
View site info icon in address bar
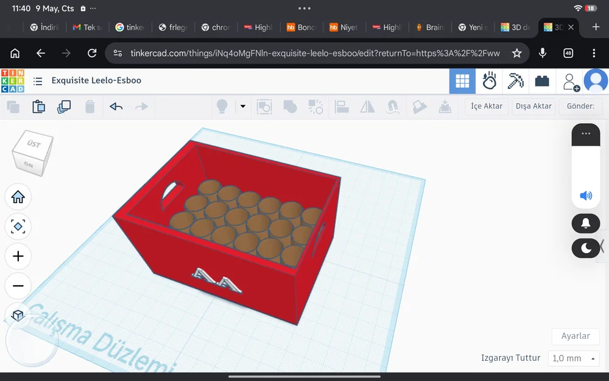pos(118,53)
